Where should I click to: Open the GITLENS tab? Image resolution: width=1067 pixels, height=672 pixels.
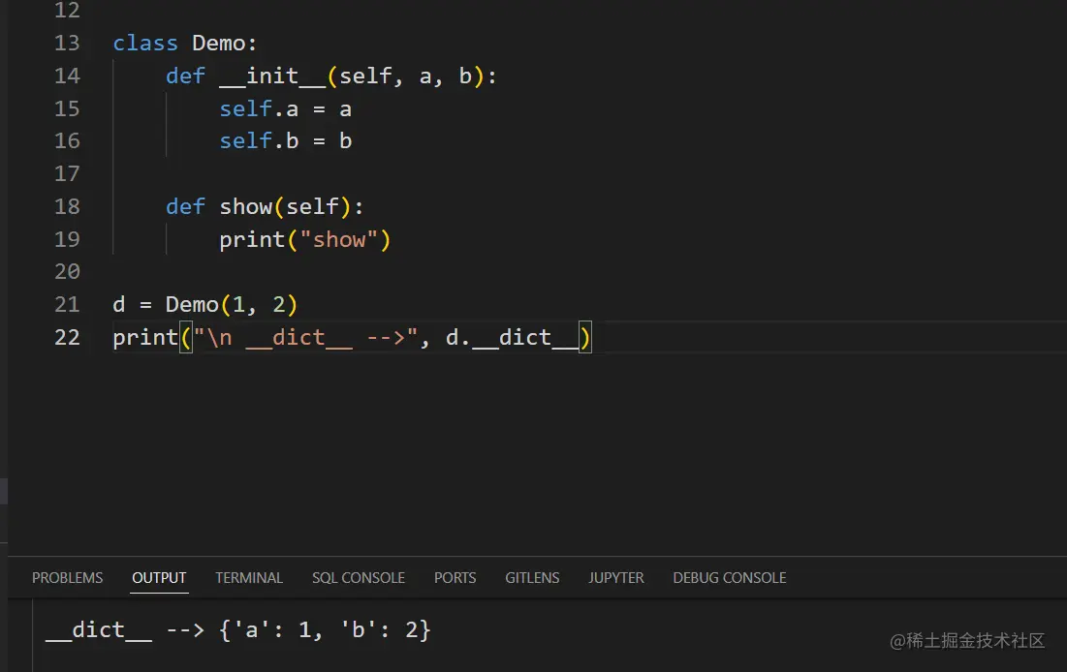pyautogui.click(x=532, y=577)
